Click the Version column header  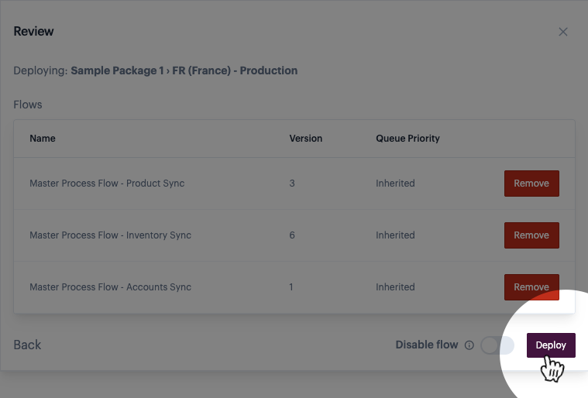tap(305, 139)
